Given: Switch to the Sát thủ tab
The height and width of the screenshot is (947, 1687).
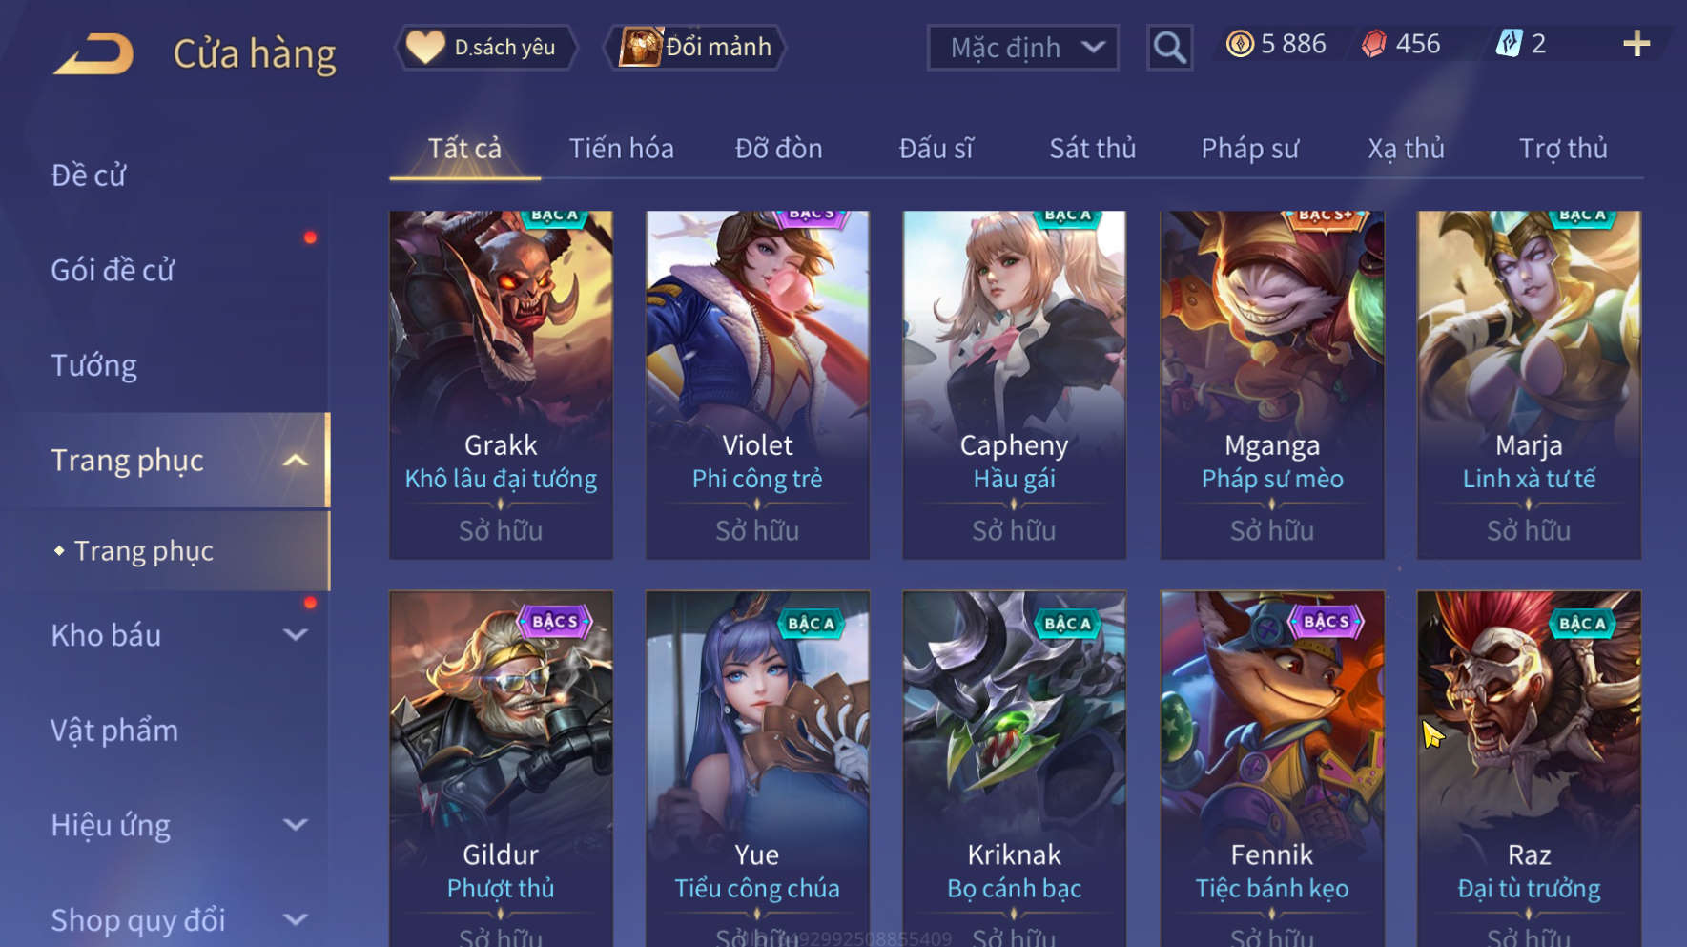Looking at the screenshot, I should coord(1093,149).
